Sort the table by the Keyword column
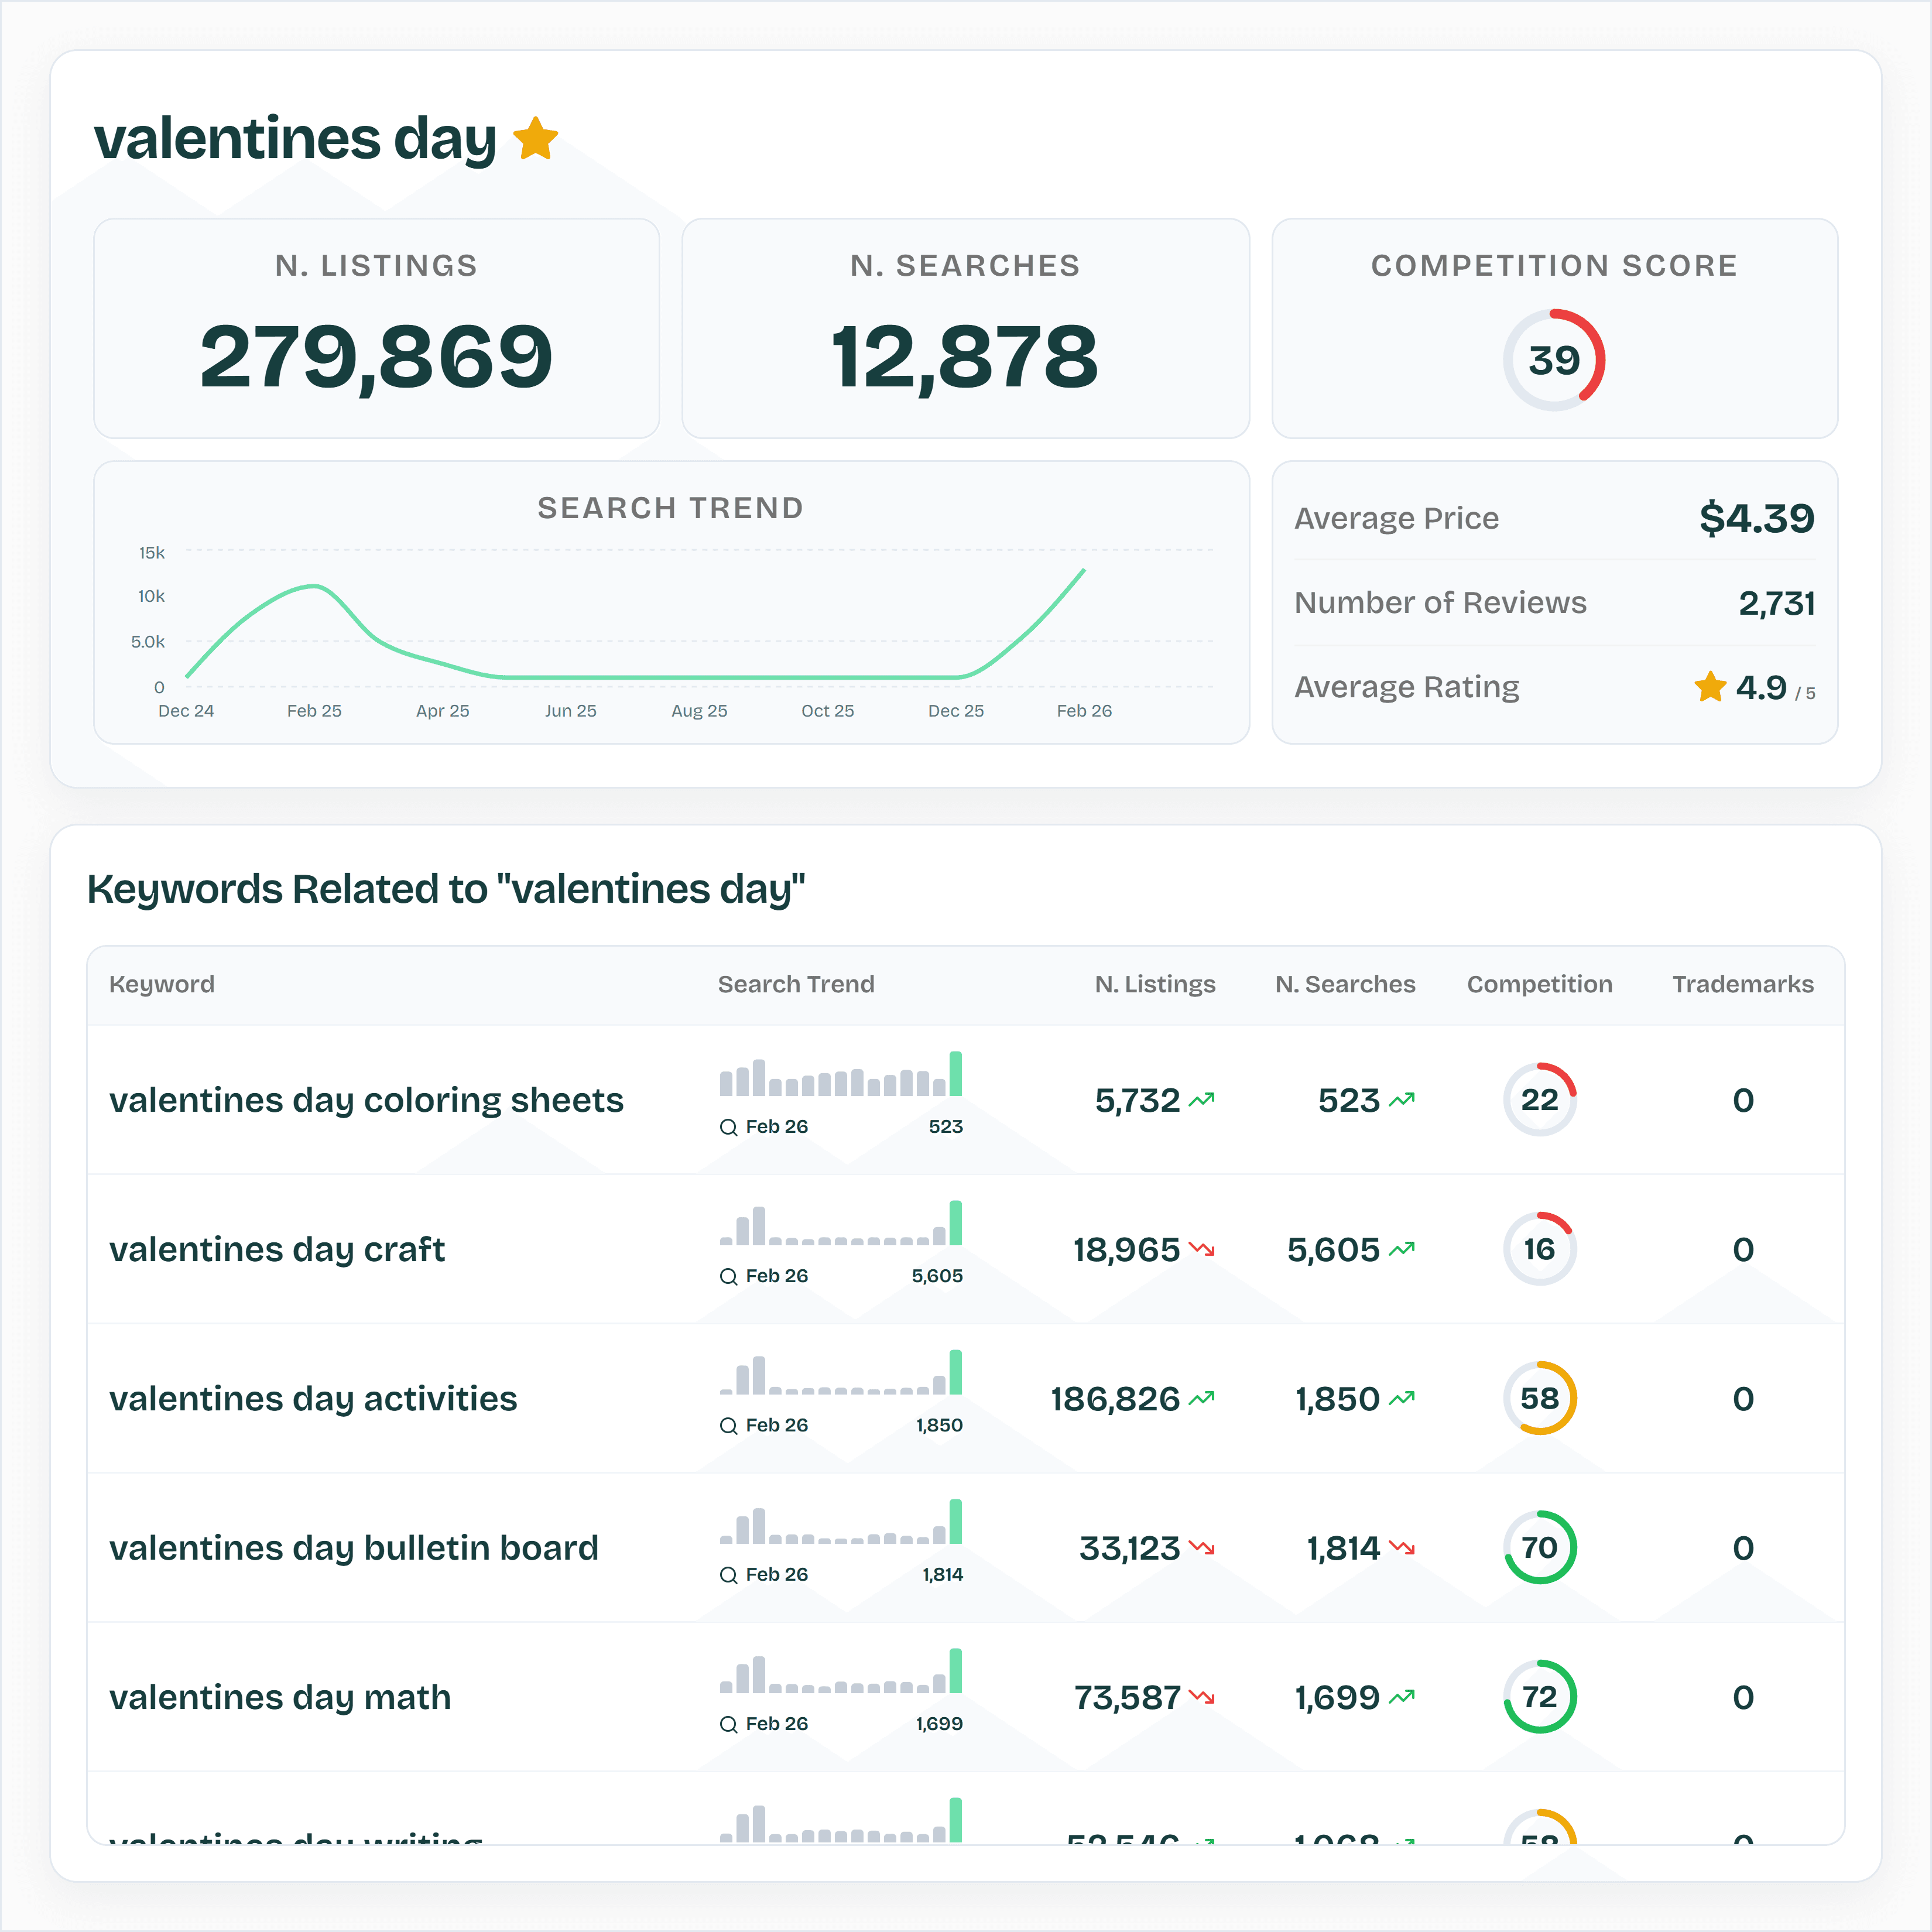The width and height of the screenshot is (1932, 1932). tap(161, 984)
